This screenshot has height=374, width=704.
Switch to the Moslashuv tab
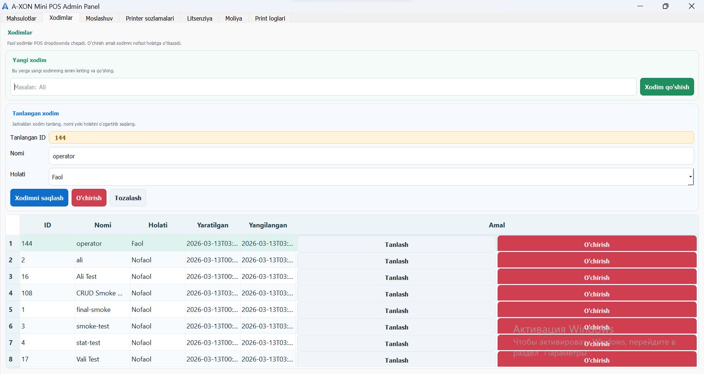click(x=99, y=18)
